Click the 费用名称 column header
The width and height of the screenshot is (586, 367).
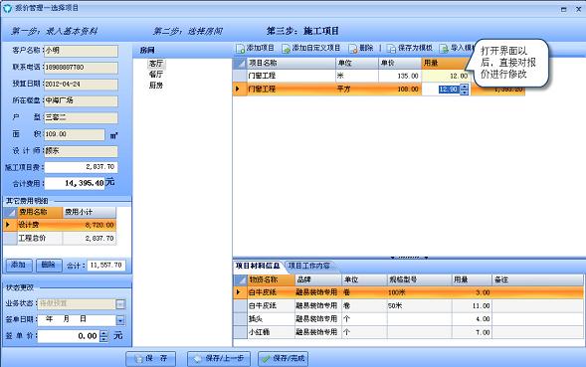coord(40,212)
